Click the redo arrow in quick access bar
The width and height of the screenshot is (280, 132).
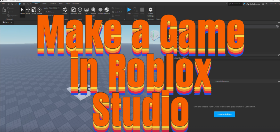[16, 4]
